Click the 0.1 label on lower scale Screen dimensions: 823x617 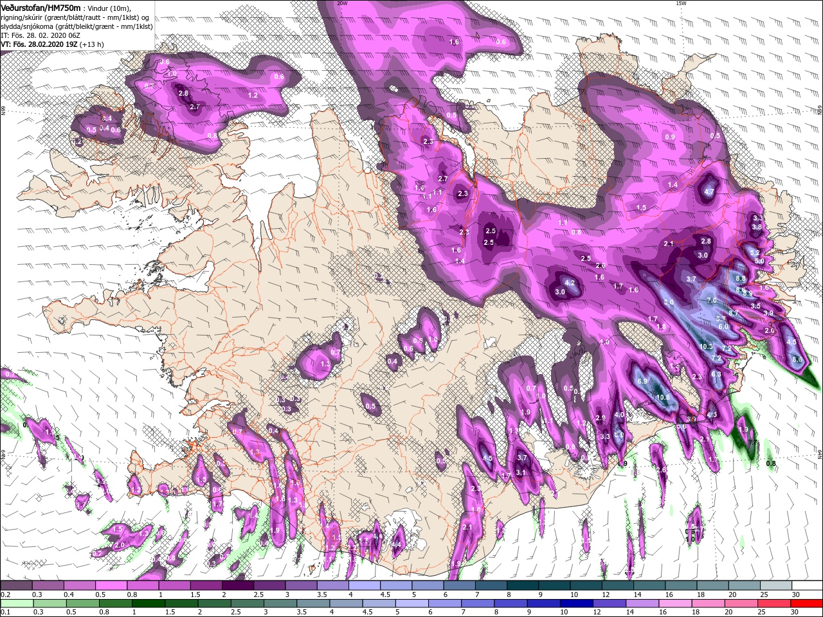(6, 613)
